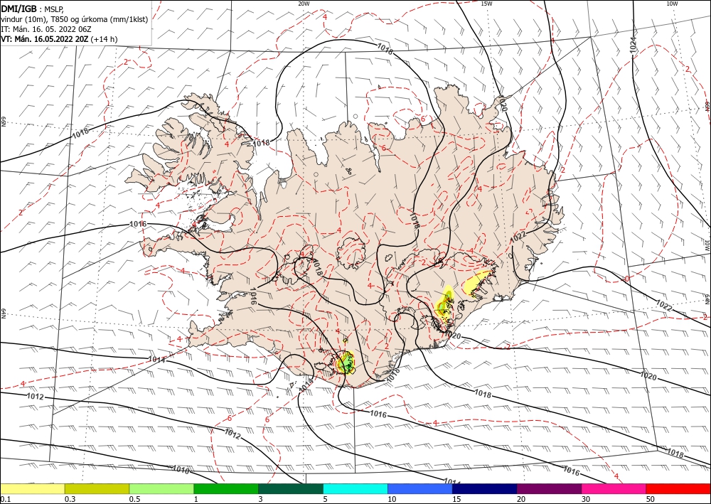Click the legend value '0.3'
Screen dimensions: 711x504
70,499
